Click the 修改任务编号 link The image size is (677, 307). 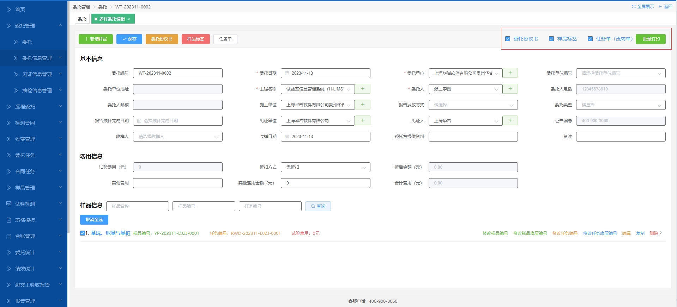click(x=565, y=233)
